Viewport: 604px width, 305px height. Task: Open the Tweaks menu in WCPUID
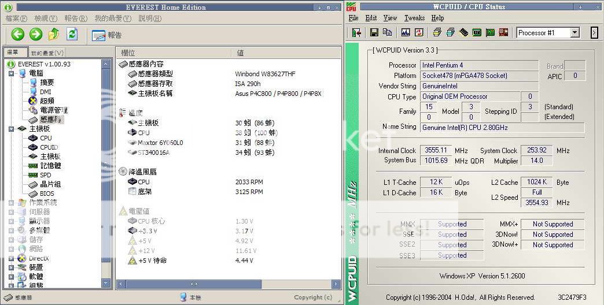(414, 18)
